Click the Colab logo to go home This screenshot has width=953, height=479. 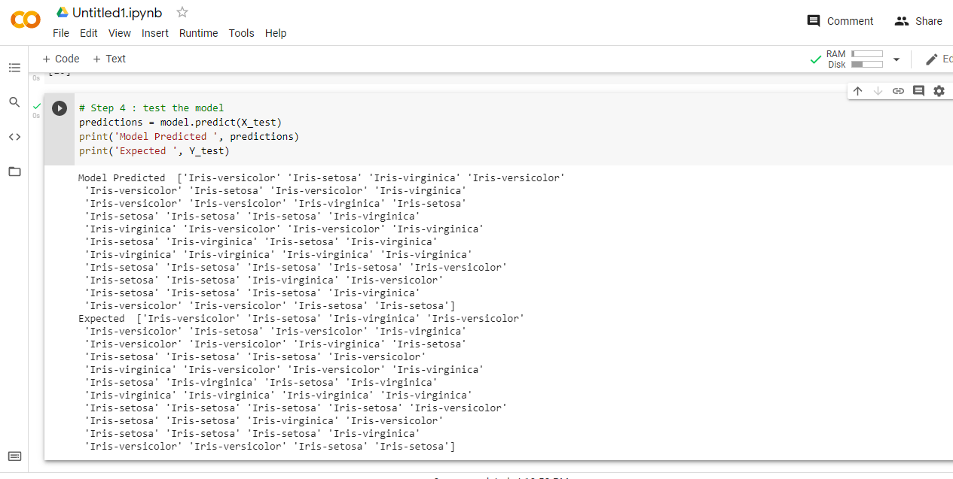25,20
